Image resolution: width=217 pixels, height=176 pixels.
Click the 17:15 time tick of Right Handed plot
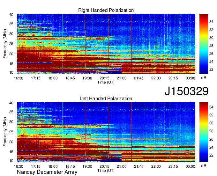(x=36, y=78)
